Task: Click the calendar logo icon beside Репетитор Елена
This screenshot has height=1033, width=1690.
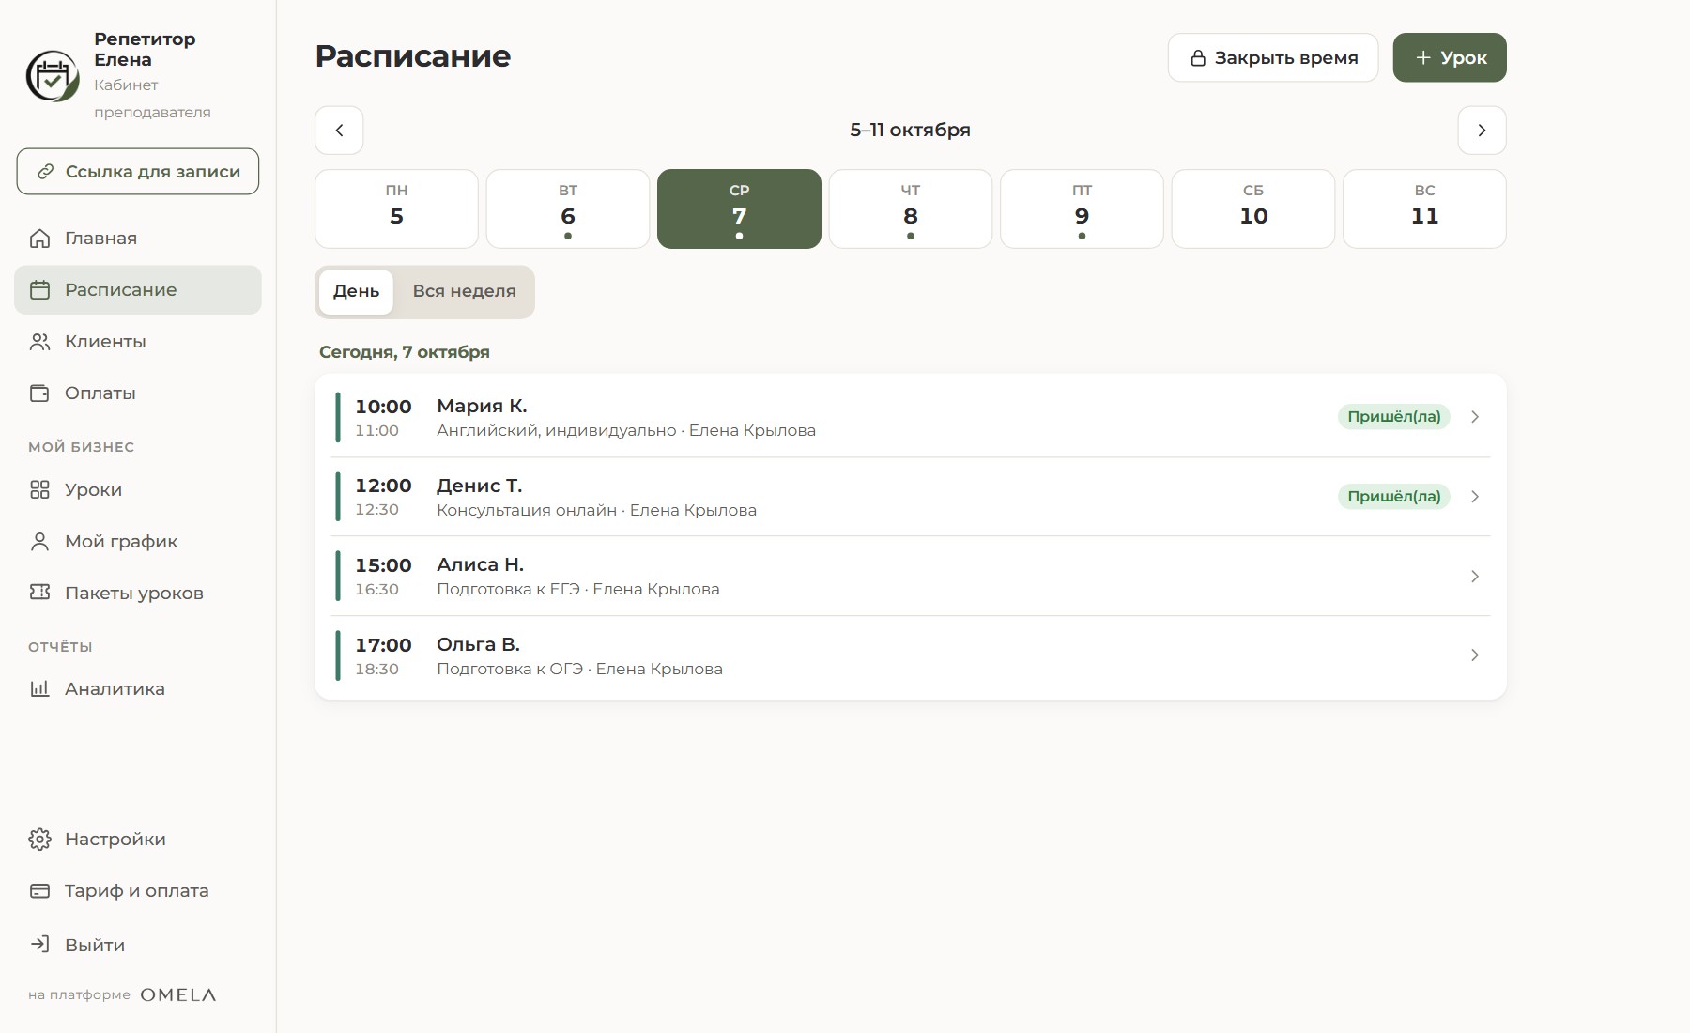Action: click(x=53, y=76)
